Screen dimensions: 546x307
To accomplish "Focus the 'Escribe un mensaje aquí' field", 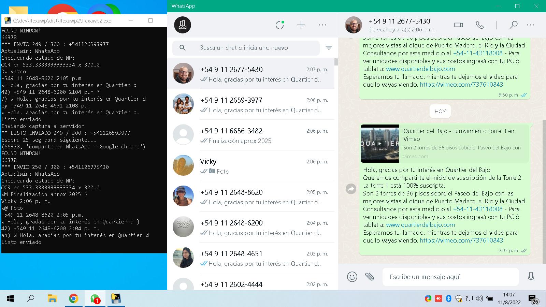I will (450, 277).
